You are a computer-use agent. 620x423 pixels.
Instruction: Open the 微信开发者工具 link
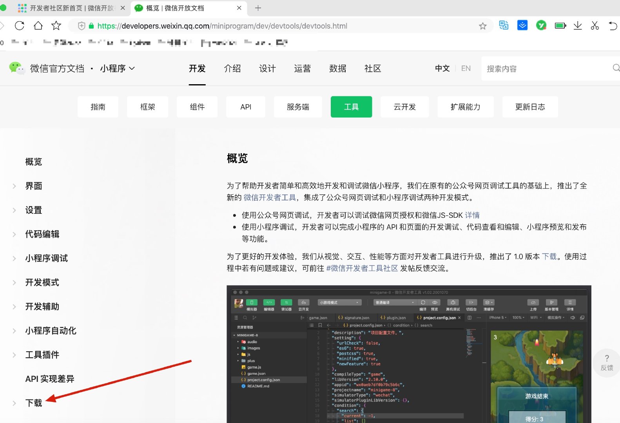[x=270, y=197]
